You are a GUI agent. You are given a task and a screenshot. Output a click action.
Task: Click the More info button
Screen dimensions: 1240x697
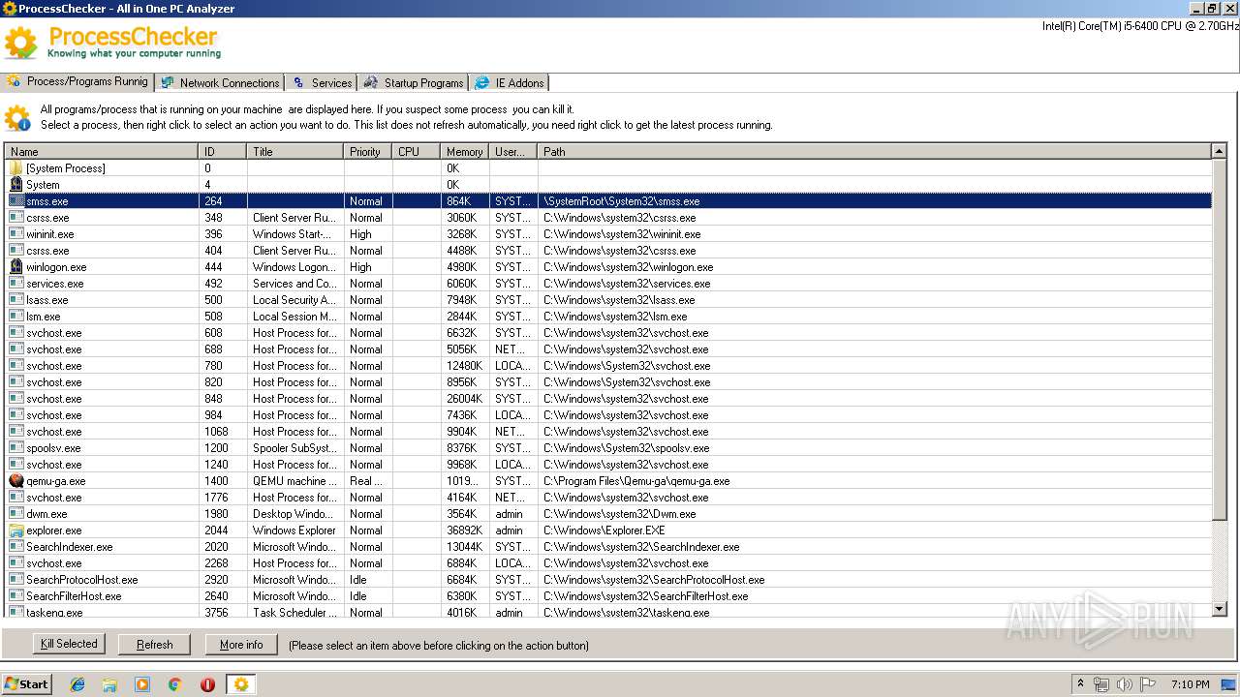[241, 644]
